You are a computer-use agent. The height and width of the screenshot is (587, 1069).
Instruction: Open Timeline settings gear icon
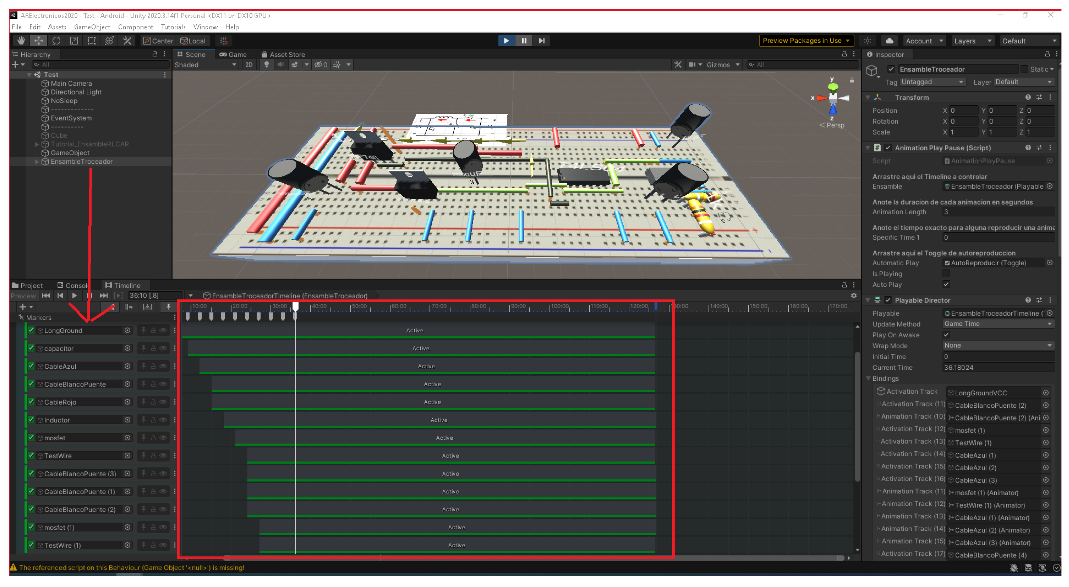[x=853, y=296]
